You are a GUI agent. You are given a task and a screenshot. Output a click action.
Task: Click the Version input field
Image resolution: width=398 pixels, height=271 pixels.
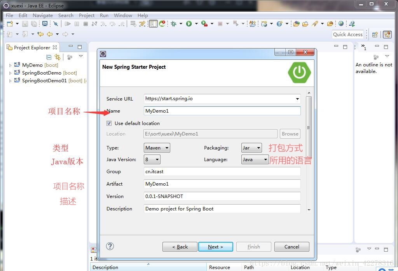(x=222, y=196)
